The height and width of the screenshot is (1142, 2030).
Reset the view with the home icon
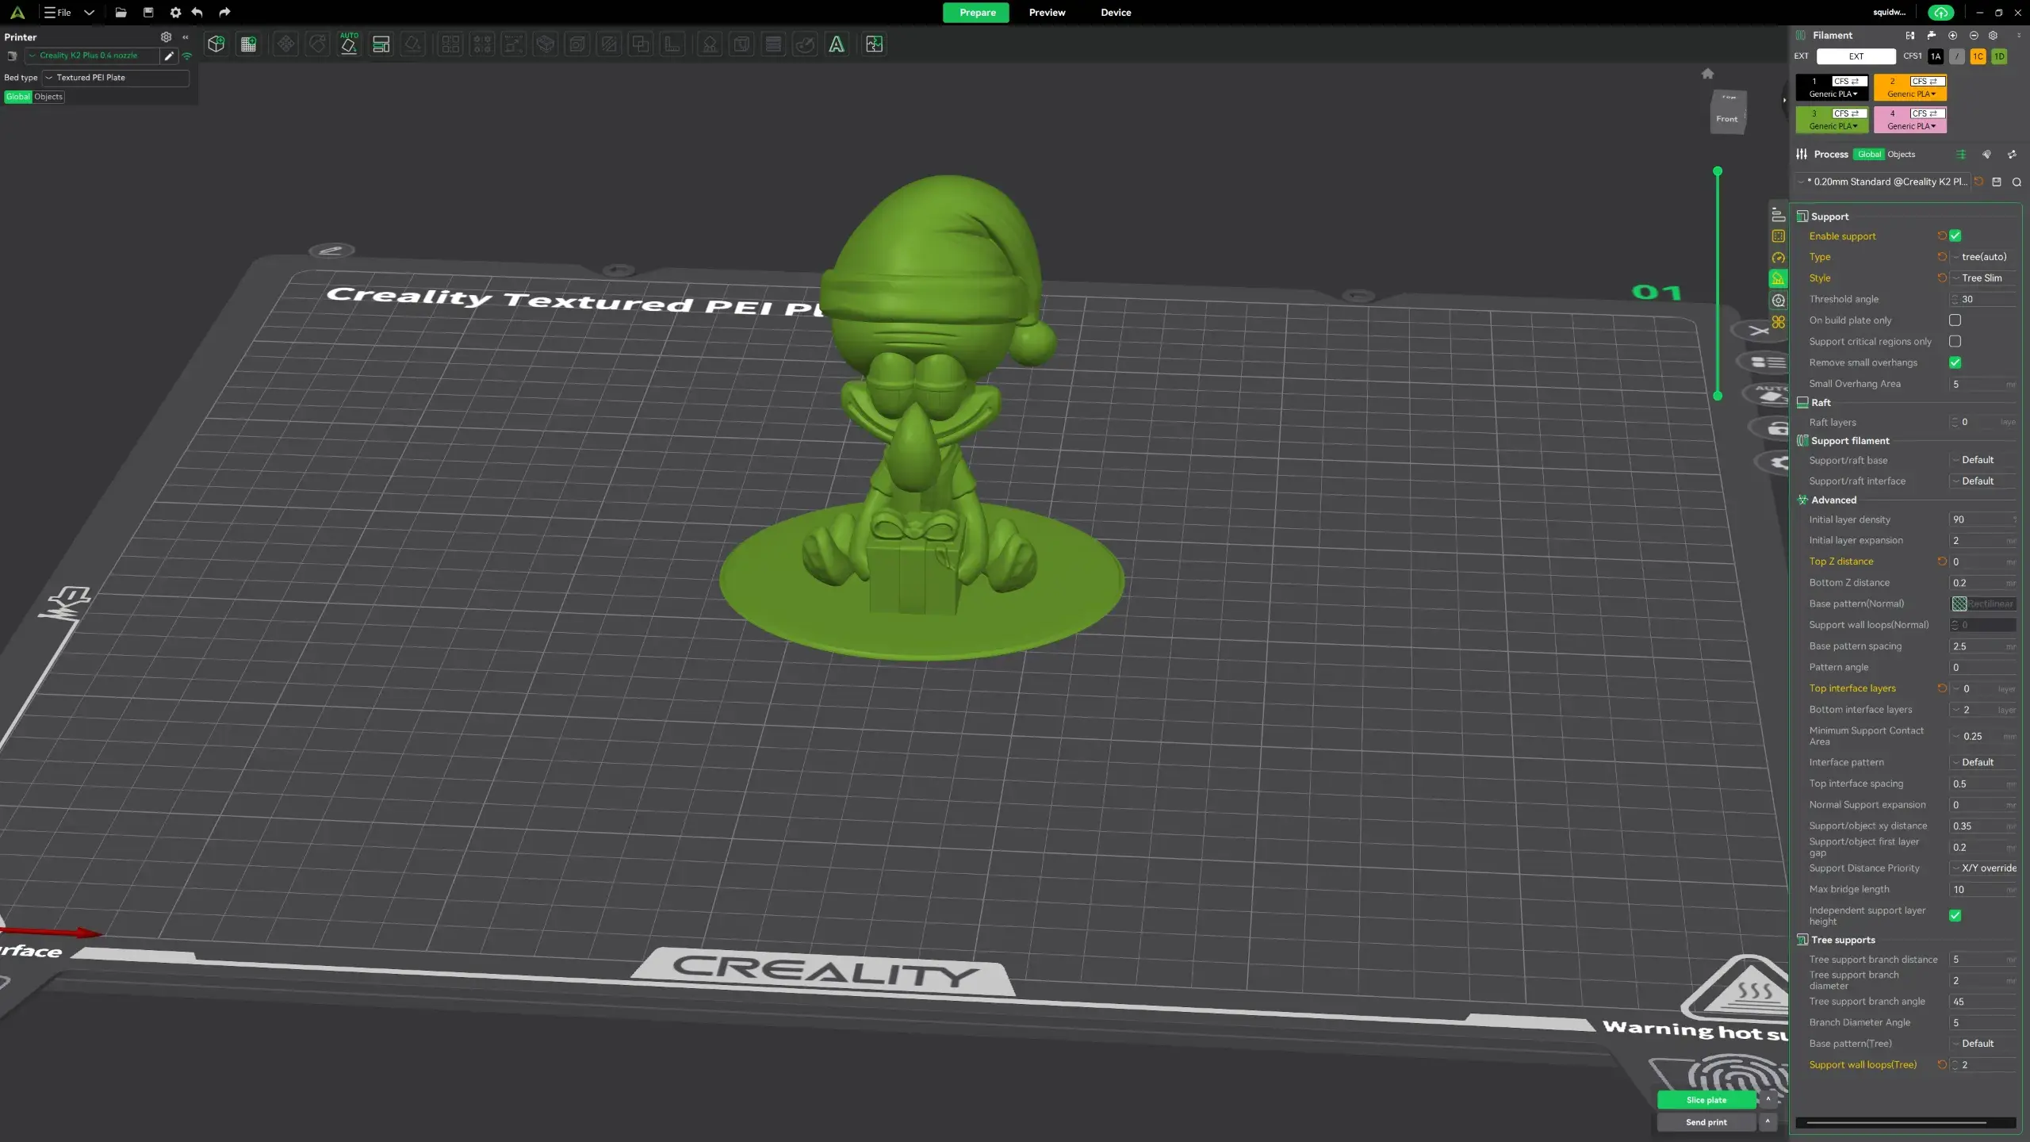[x=1708, y=74]
